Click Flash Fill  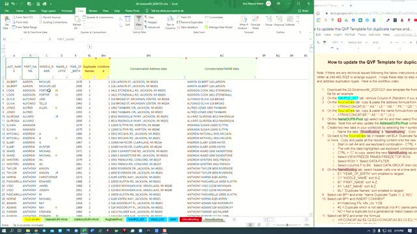click(x=184, y=18)
